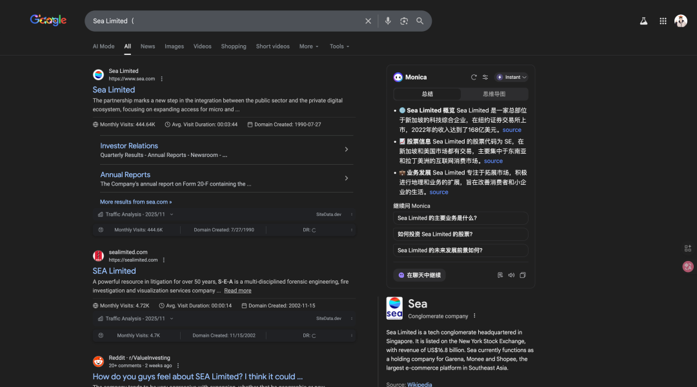Submit search with magnifying glass icon
Screen dimensions: 697x387
[x=419, y=21]
